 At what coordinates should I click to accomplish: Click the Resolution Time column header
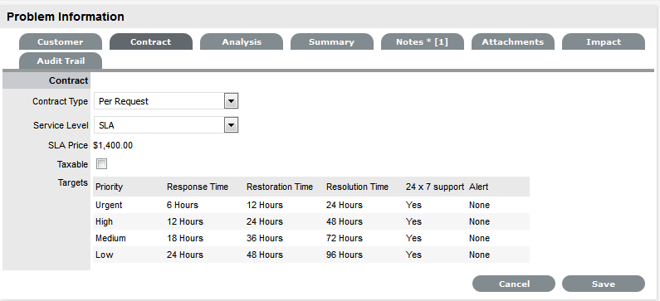(357, 187)
